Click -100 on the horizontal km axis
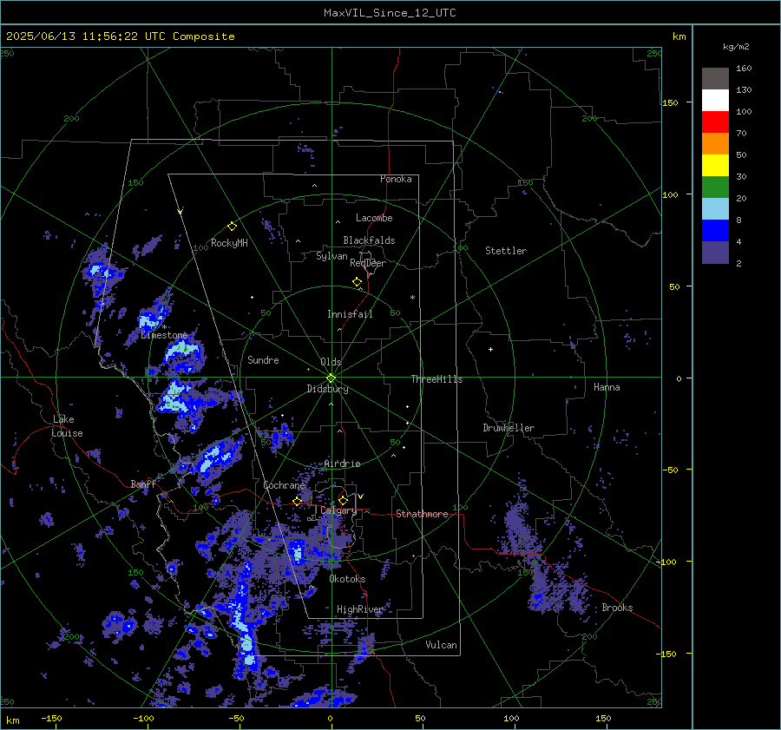Viewport: 781px width, 730px height. 143,719
